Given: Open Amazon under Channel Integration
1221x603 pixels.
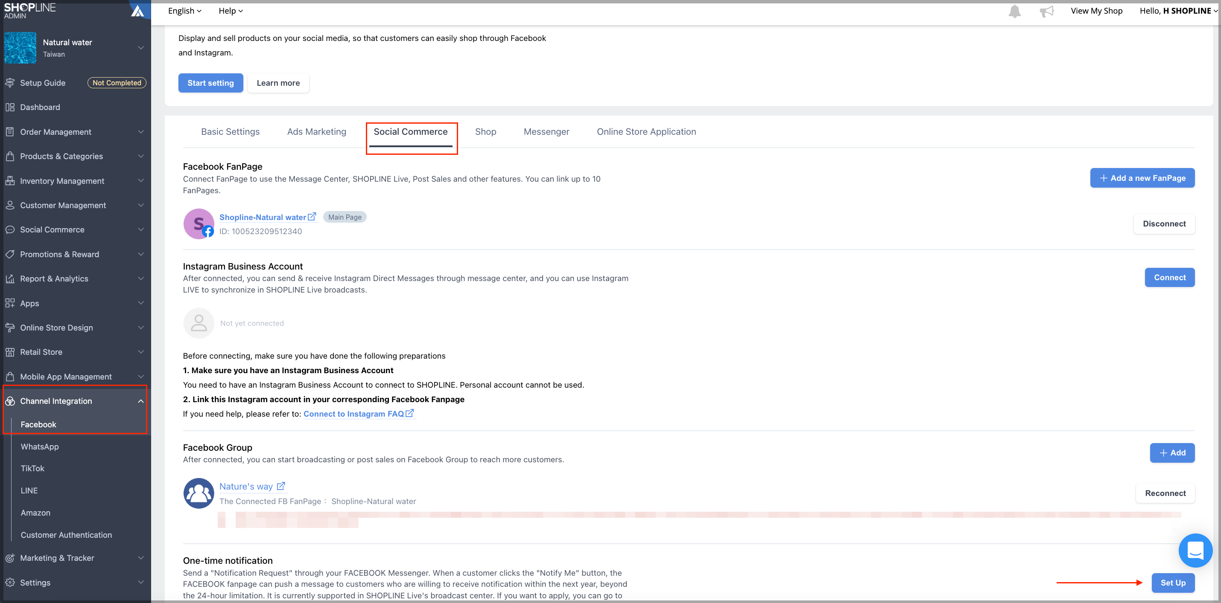Looking at the screenshot, I should tap(35, 513).
